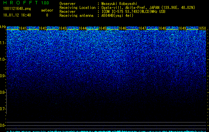Click the 1649 time marker
The image size is (209, 132).
tap(182, 28)
